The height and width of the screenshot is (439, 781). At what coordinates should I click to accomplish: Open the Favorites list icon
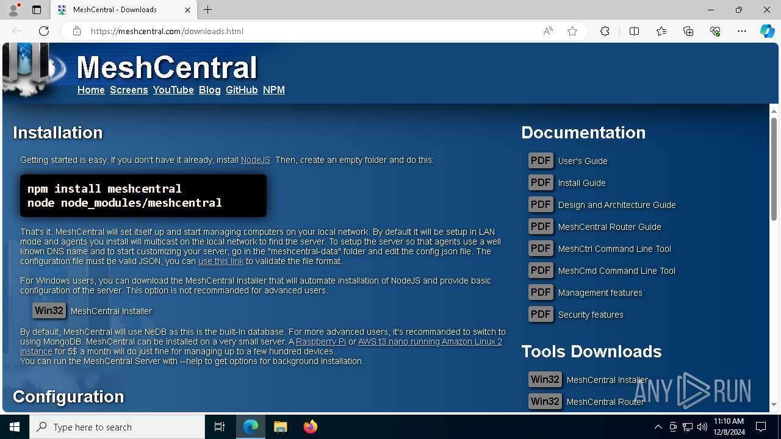coord(661,31)
